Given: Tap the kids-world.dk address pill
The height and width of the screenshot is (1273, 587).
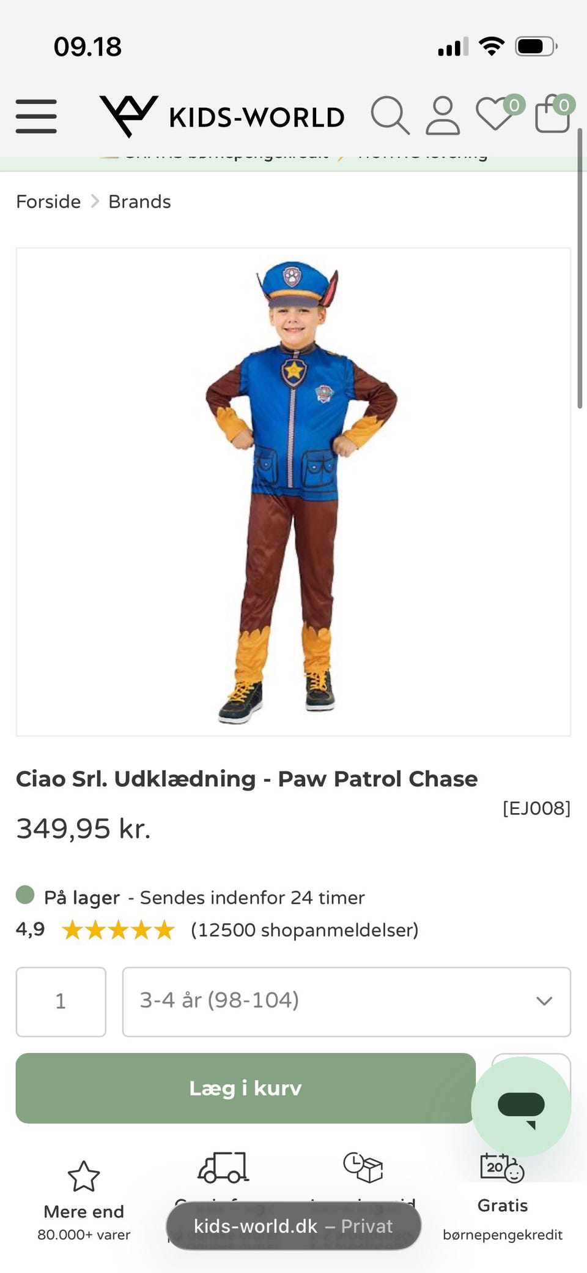Looking at the screenshot, I should click(x=293, y=1226).
